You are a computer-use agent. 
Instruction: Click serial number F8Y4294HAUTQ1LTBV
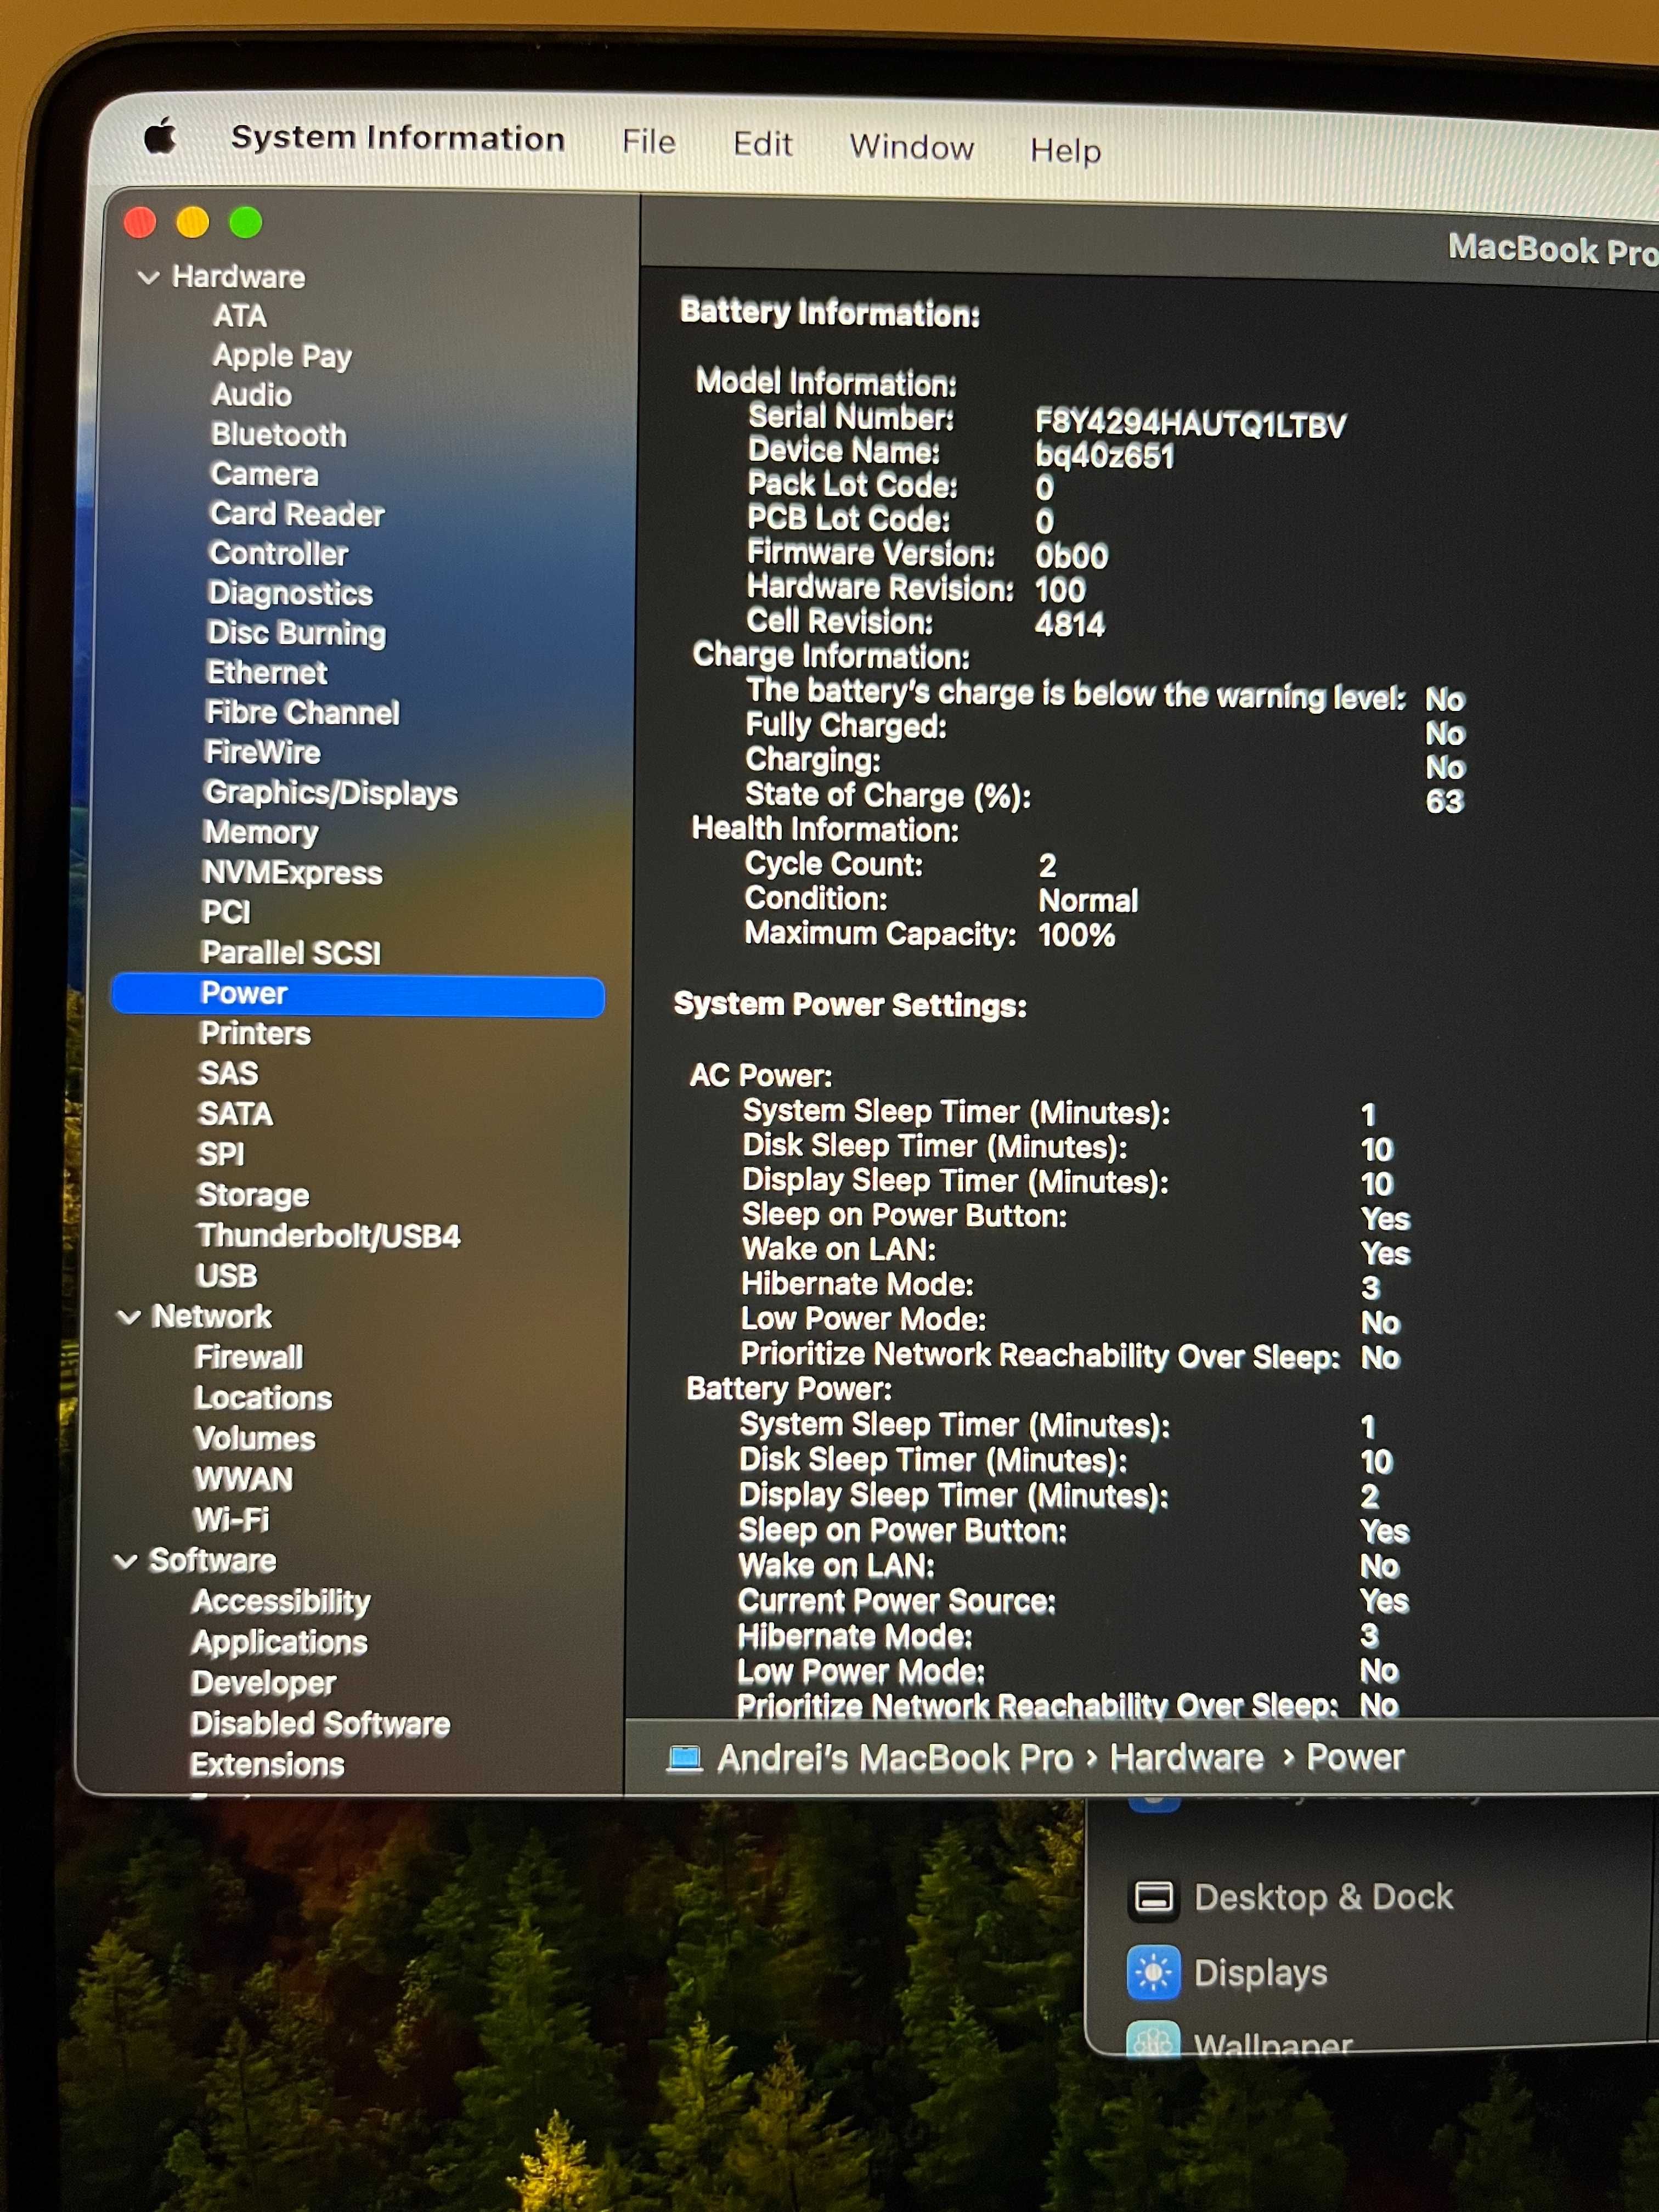point(1190,425)
